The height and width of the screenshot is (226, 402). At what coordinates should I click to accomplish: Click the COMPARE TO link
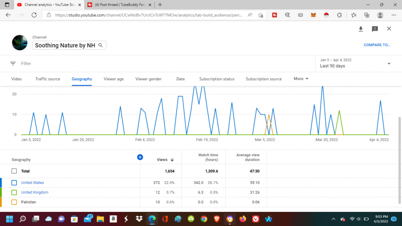pyautogui.click(x=376, y=45)
